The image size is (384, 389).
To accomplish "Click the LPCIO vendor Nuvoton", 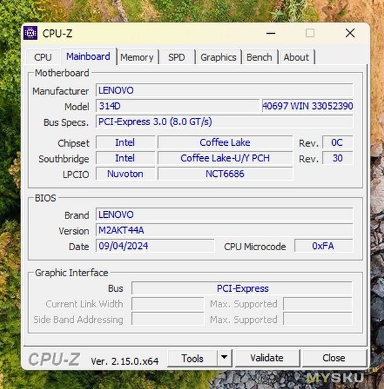I will (x=125, y=174).
